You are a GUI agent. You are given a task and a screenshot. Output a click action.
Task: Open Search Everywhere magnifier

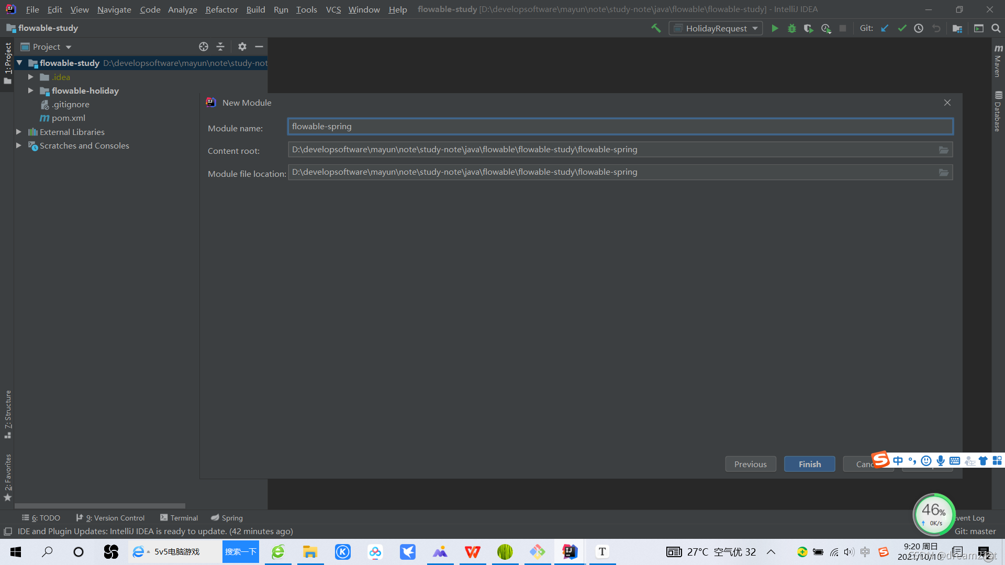click(x=996, y=28)
